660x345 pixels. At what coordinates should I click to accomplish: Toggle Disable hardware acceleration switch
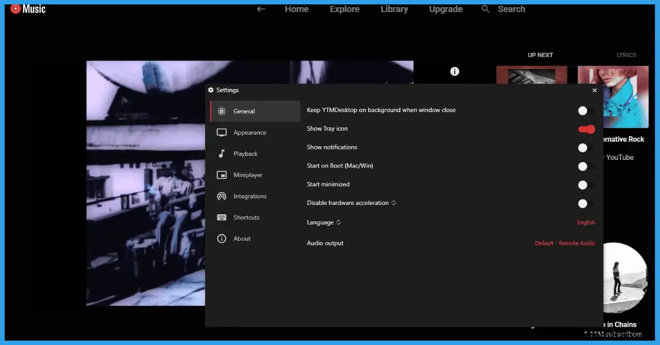[586, 204]
